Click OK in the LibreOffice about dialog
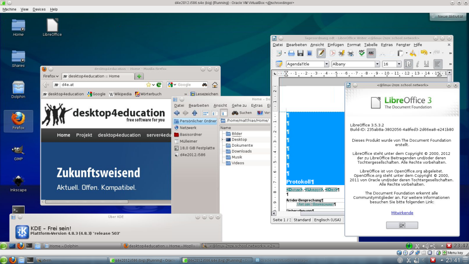The height and width of the screenshot is (264, 469). click(402, 225)
